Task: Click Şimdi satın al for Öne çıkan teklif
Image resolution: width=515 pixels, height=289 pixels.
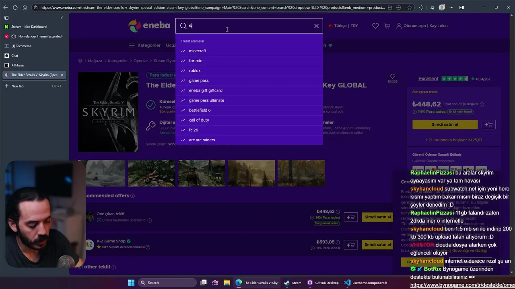Action: pyautogui.click(x=377, y=217)
